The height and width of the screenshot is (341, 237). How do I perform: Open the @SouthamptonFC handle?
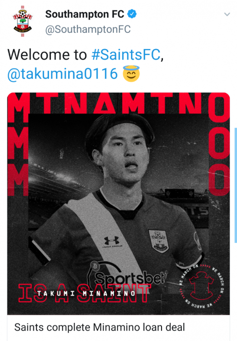[x=88, y=30]
